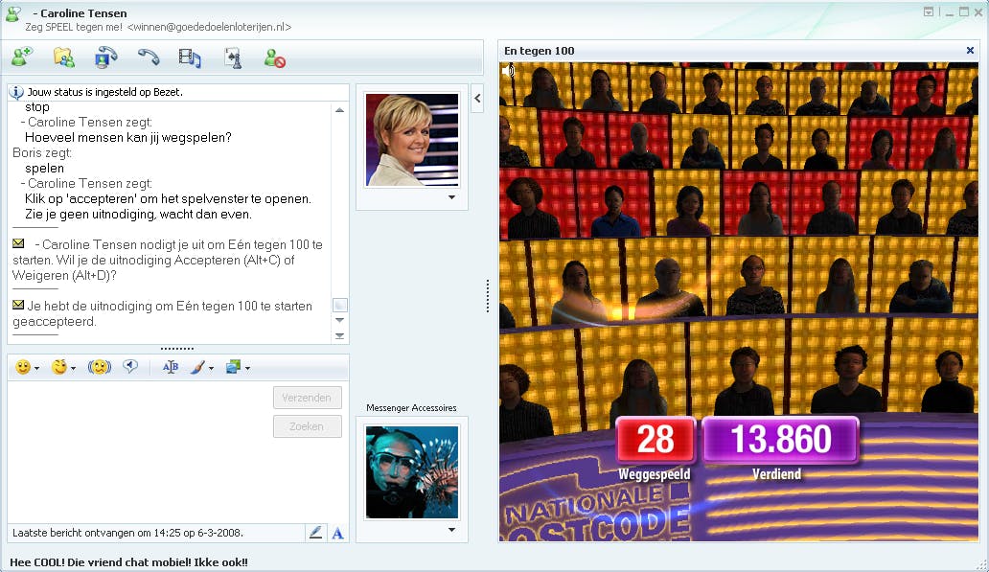
Task: Open the wink emoticon picker
Action: 59,367
